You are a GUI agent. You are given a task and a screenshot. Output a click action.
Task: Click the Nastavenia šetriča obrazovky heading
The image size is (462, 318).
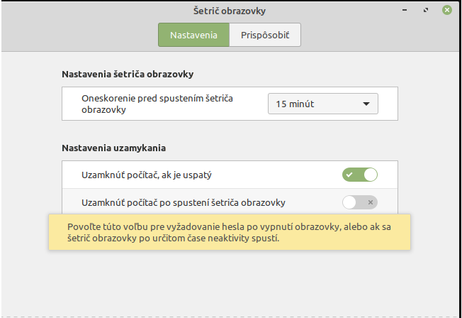128,74
